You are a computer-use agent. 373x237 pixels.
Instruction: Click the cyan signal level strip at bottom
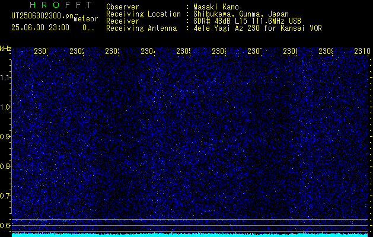pyautogui.click(x=190, y=235)
